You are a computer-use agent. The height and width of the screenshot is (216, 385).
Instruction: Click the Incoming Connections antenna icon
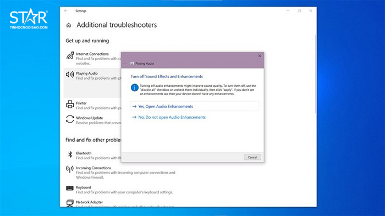(x=70, y=169)
